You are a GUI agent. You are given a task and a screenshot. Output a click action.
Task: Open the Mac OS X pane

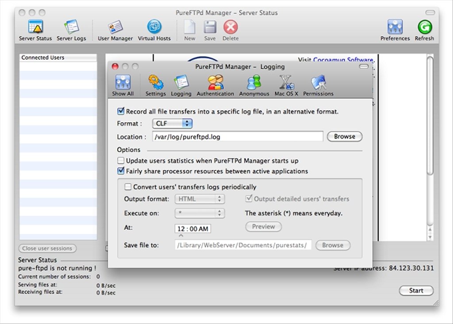point(286,85)
